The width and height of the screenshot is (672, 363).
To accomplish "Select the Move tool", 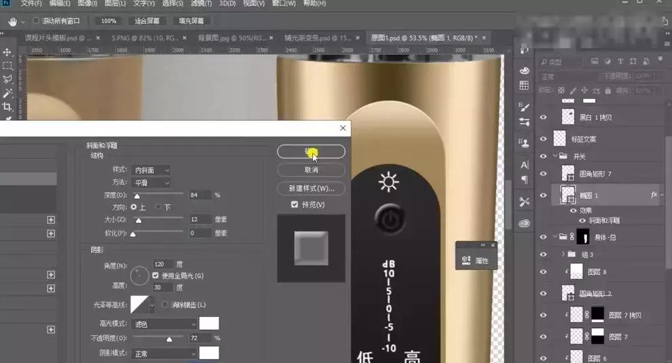I will pyautogui.click(x=7, y=52).
